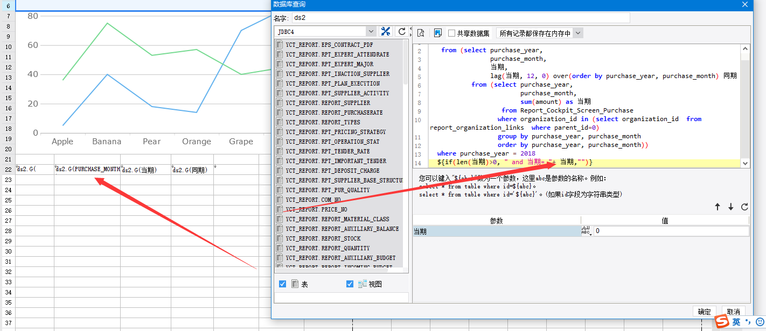Open the 所有记录都保存在内存中 dropdown
This screenshot has width=766, height=331.
(578, 33)
